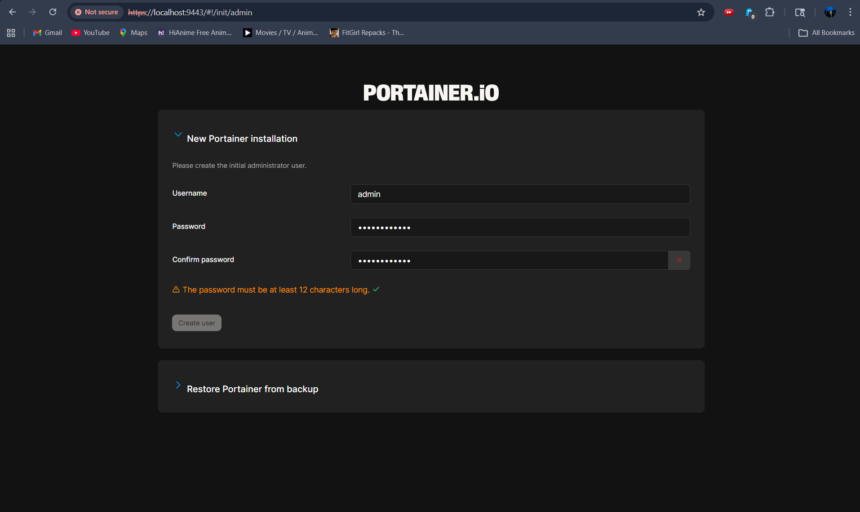Collapse the New Portainer installation section
Image resolution: width=860 pixels, height=512 pixels.
(x=178, y=135)
